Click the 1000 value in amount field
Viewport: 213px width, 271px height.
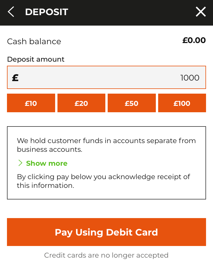point(190,78)
